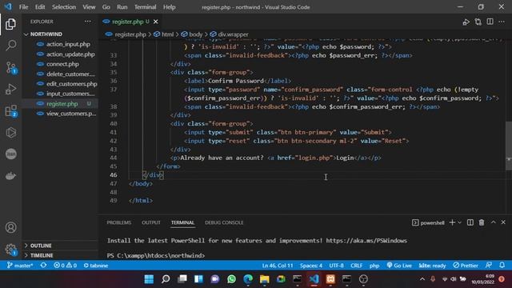Switch to the OUTPUT panel tab
512x288 pixels.
pyautogui.click(x=151, y=222)
